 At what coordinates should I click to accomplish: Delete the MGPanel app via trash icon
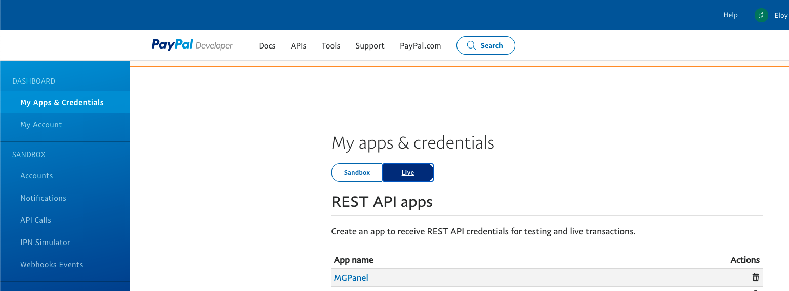coord(755,277)
